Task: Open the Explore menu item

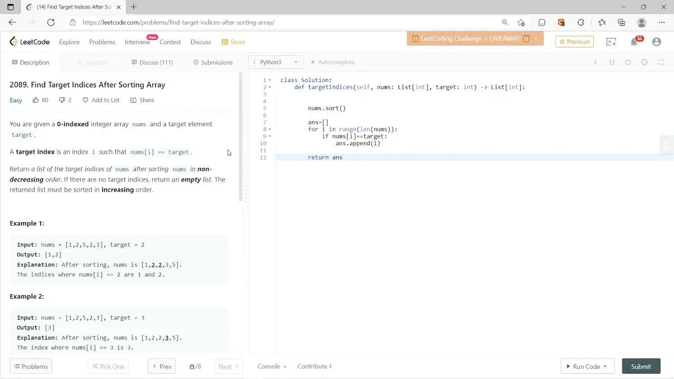Action: click(69, 42)
